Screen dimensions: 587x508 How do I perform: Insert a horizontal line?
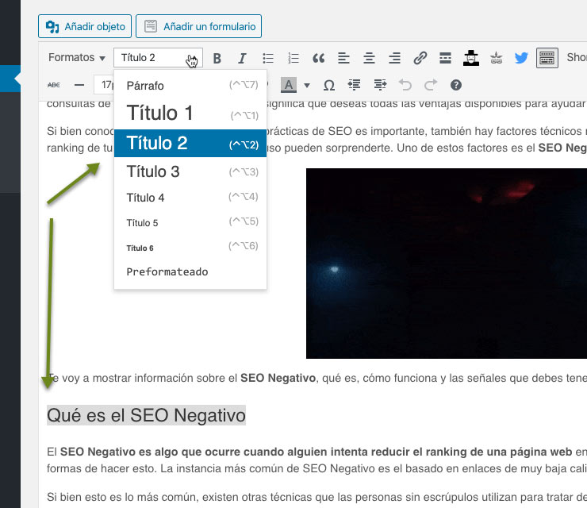[x=79, y=85]
